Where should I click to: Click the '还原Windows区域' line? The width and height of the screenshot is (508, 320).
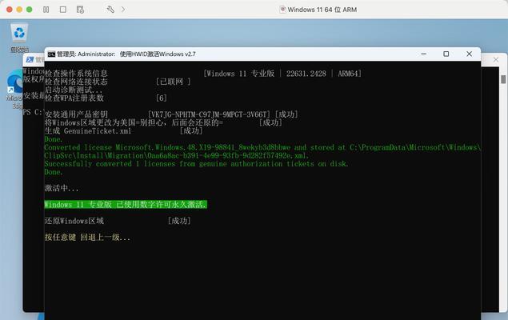[74, 221]
